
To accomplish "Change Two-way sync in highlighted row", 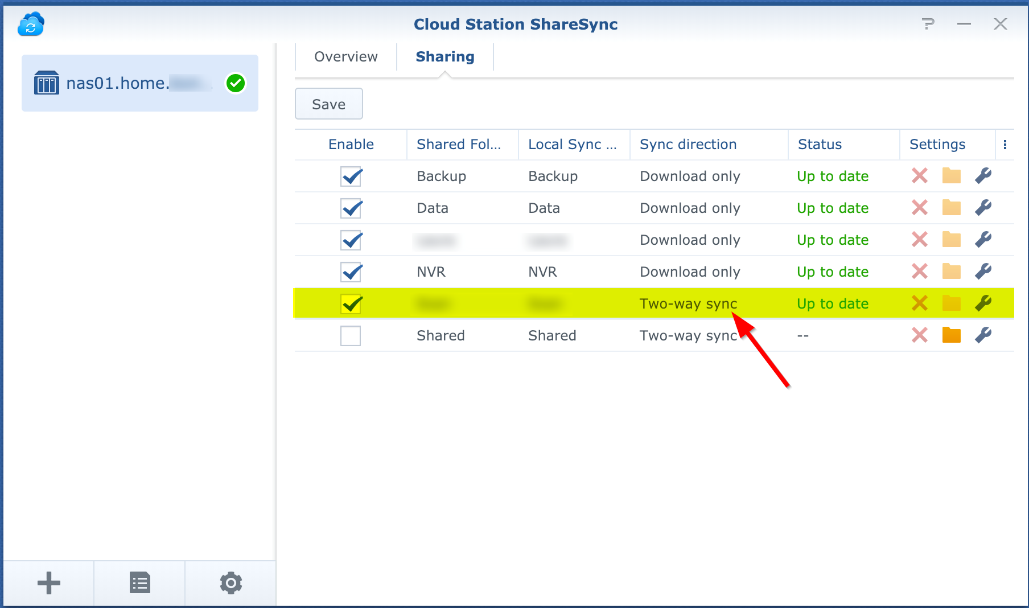I will (689, 304).
